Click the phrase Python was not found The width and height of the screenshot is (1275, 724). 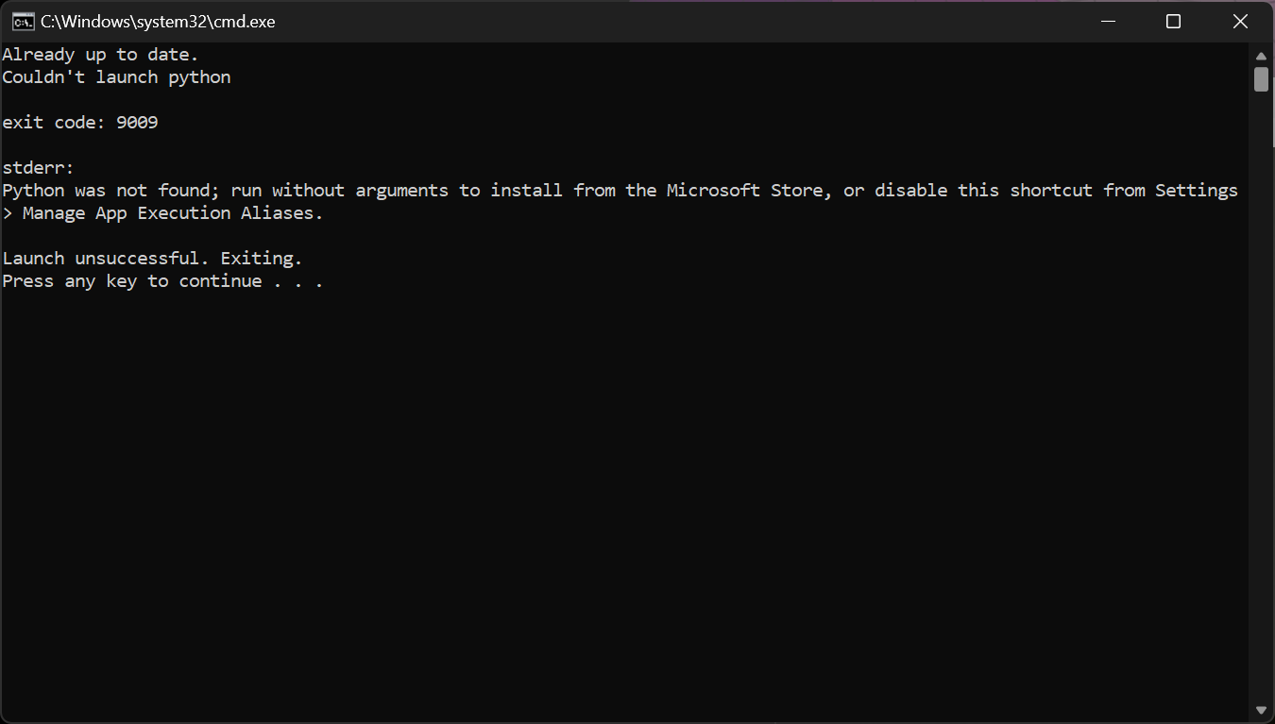coord(104,190)
